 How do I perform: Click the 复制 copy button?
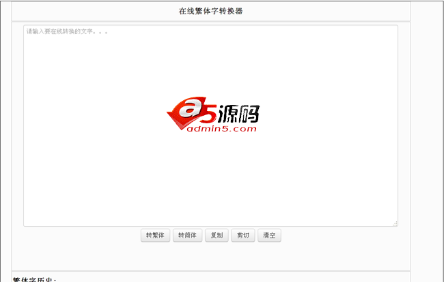(x=217, y=235)
